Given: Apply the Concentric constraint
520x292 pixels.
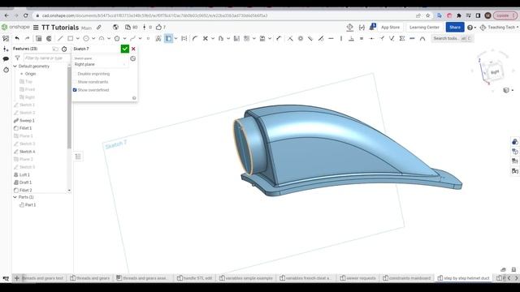Looking at the screenshot, I should [x=301, y=38].
